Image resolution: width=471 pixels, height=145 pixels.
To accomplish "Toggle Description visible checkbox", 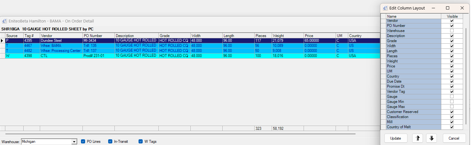I will (x=452, y=36).
